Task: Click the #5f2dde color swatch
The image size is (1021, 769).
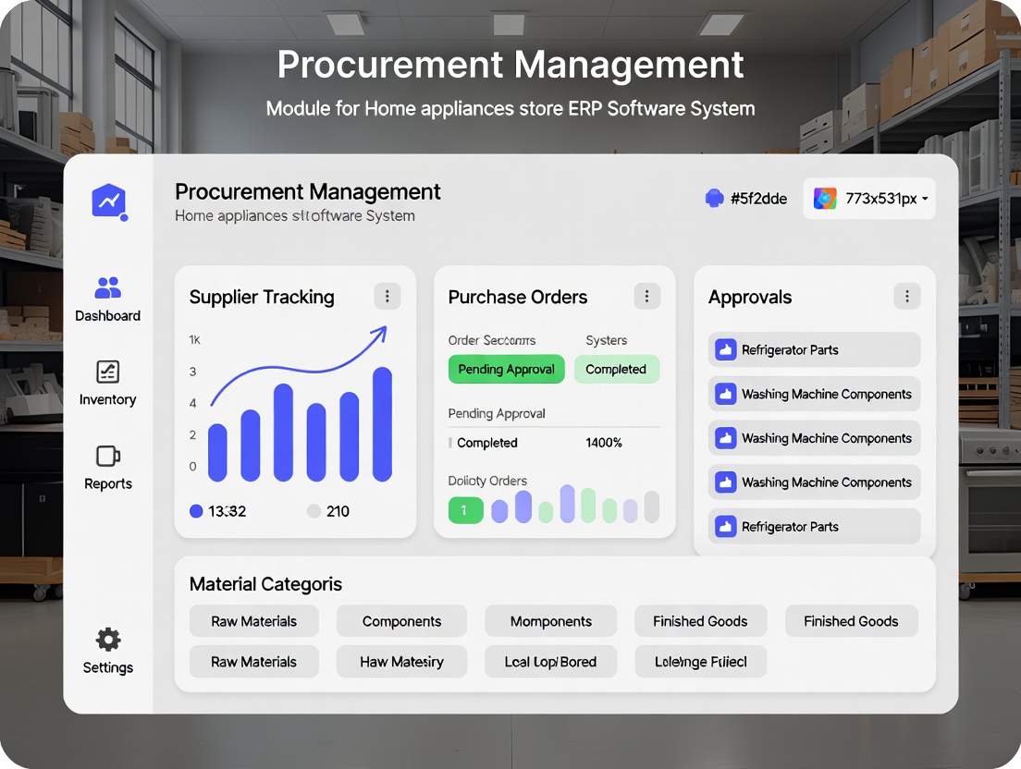Action: pyautogui.click(x=714, y=199)
